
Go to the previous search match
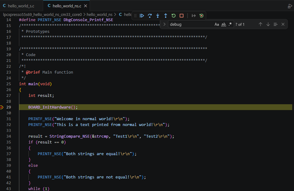[x=260, y=24]
